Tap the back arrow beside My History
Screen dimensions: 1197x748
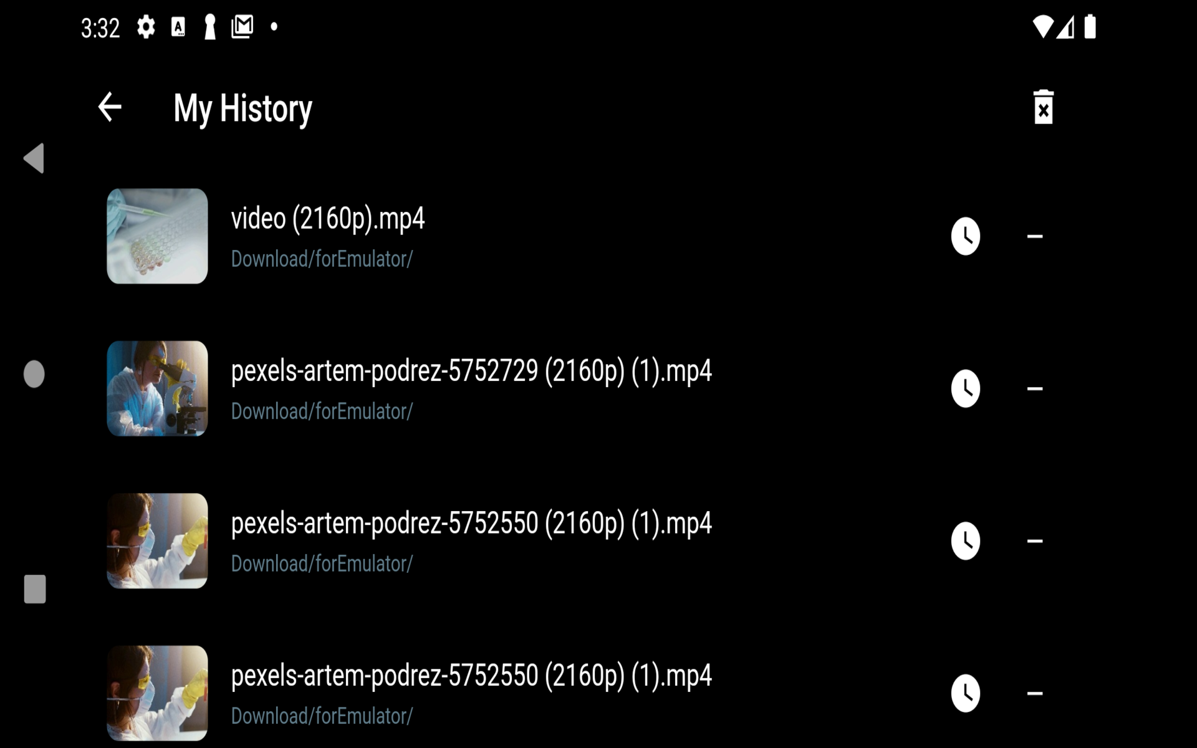click(x=110, y=107)
